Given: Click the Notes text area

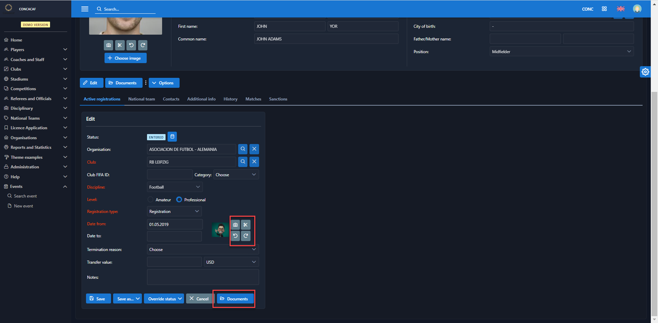Looking at the screenshot, I should click(x=203, y=277).
